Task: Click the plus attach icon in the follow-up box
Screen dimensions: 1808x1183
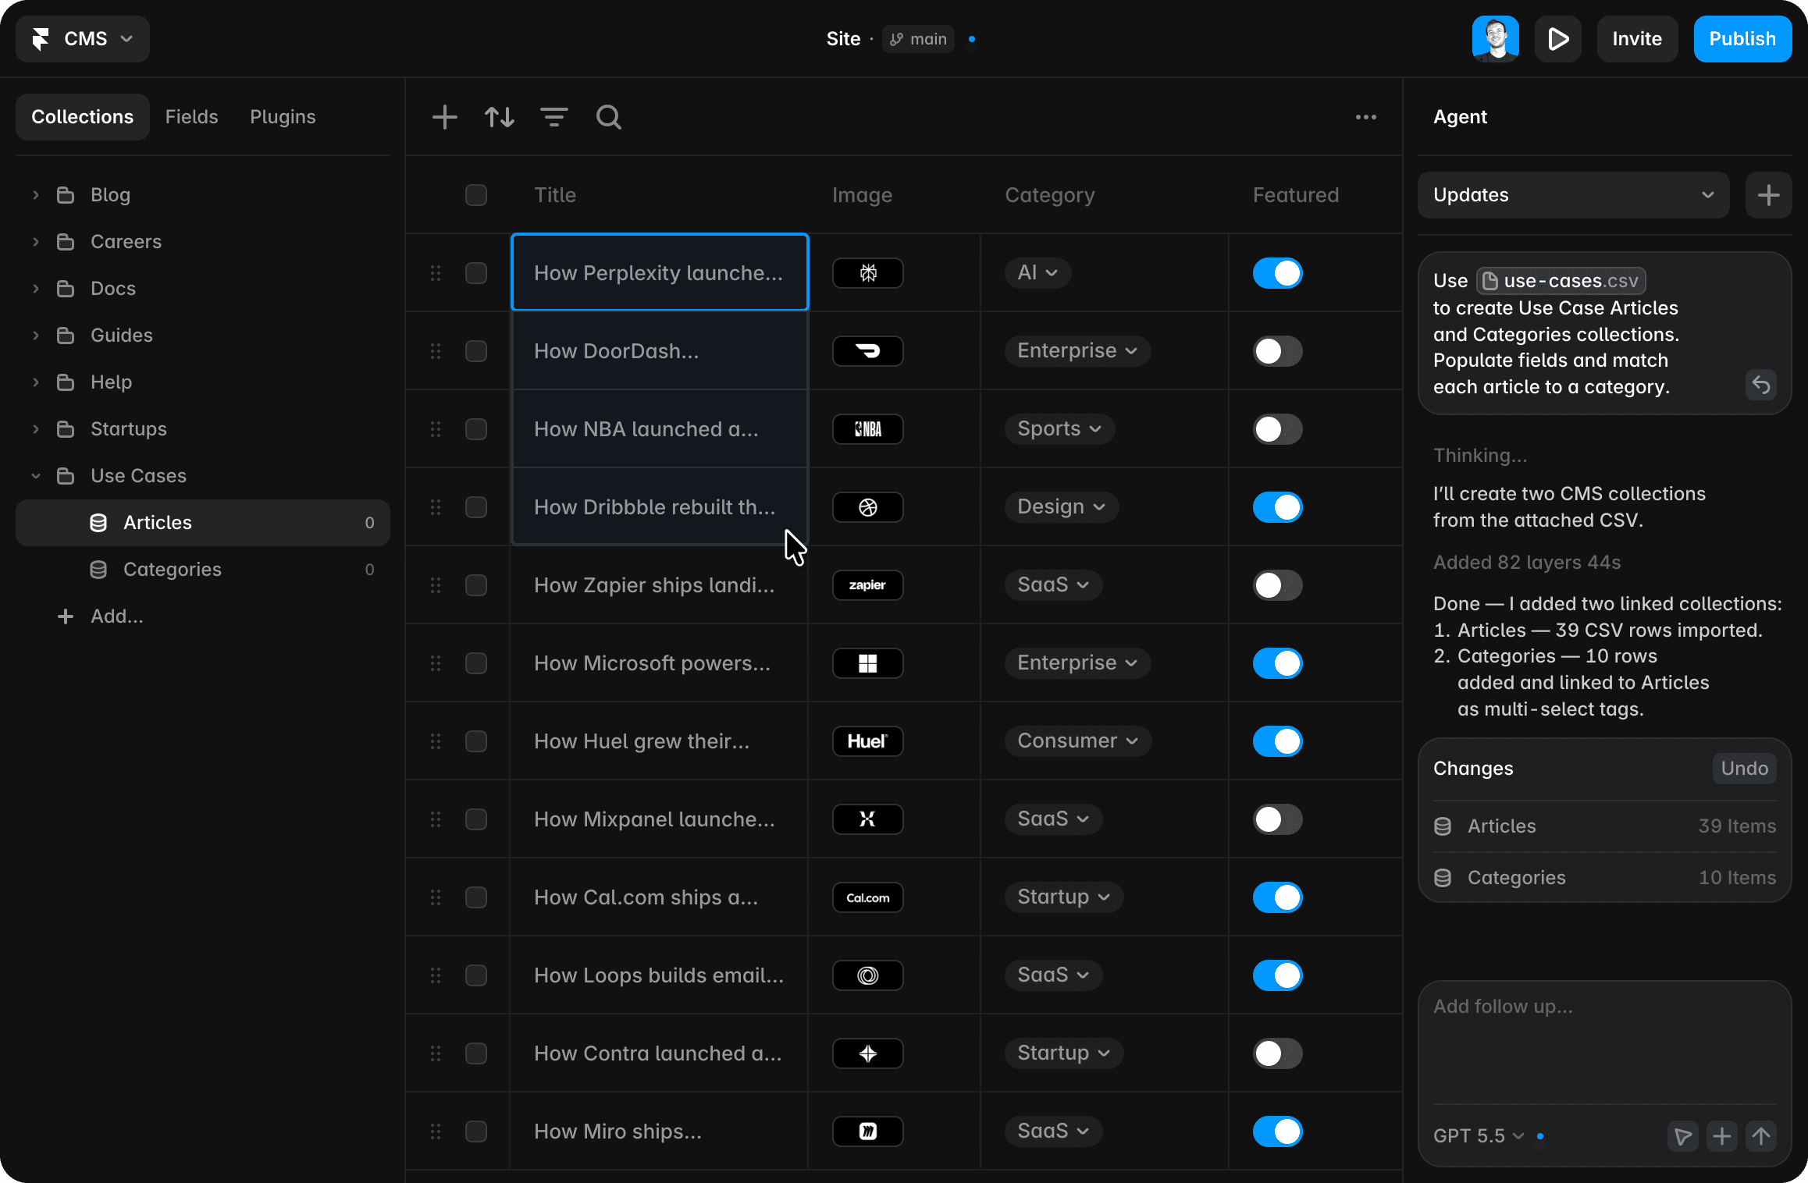Action: (x=1722, y=1135)
